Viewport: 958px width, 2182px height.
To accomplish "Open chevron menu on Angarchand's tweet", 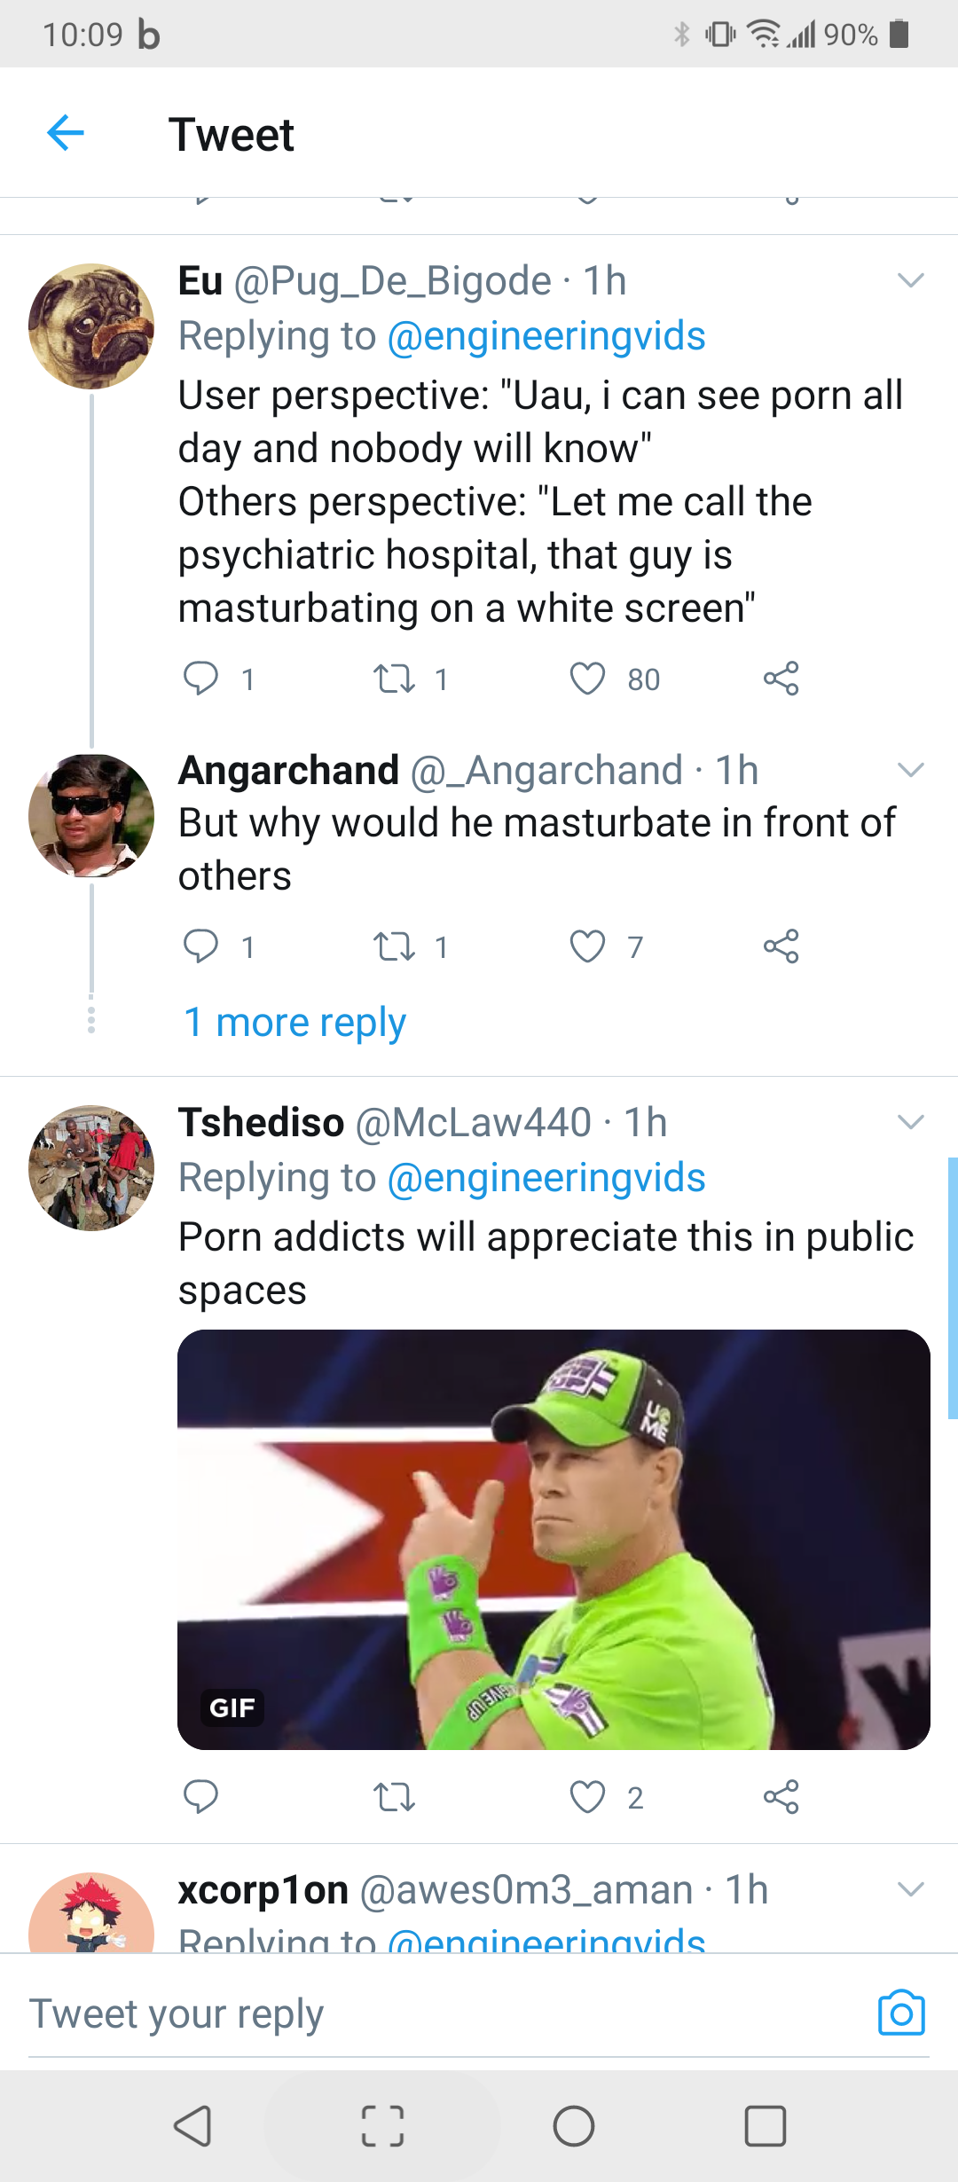I will [911, 769].
